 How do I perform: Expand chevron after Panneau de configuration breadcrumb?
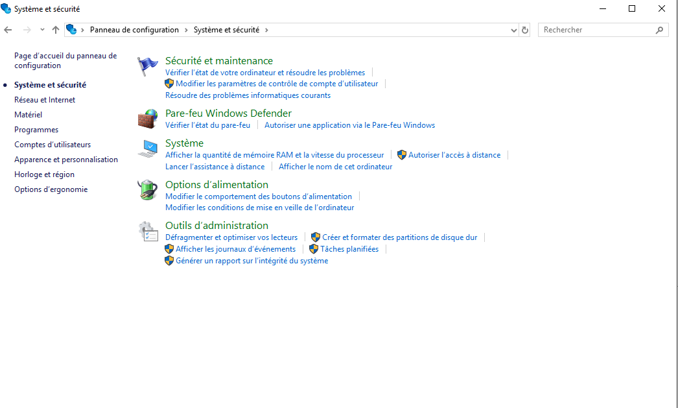pos(186,30)
